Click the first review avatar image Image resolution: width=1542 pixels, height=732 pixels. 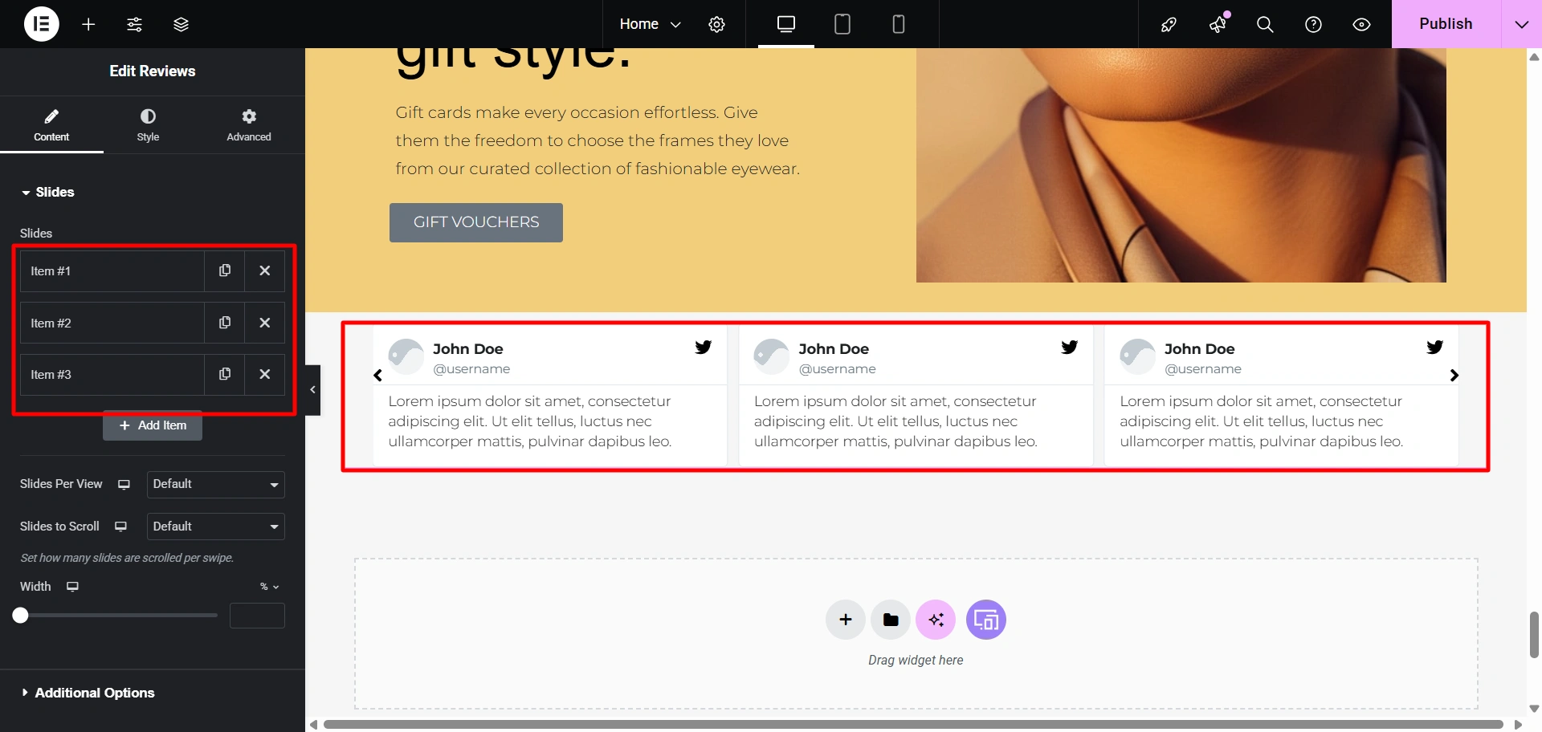(406, 356)
